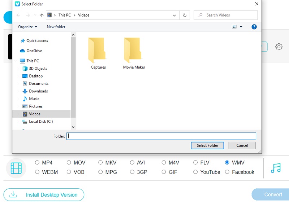This screenshot has width=289, height=202.
Task: Switch to audio formats music icon
Action: pyautogui.click(x=276, y=168)
